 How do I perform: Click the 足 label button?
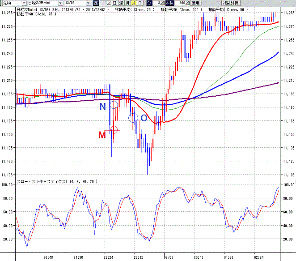coord(96,3)
